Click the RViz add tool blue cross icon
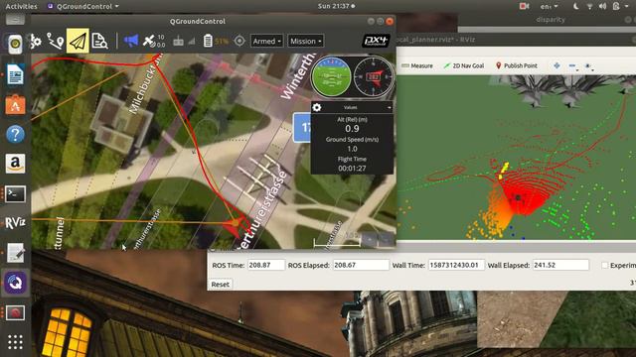Viewport: 636px width, 357px height. [x=556, y=65]
